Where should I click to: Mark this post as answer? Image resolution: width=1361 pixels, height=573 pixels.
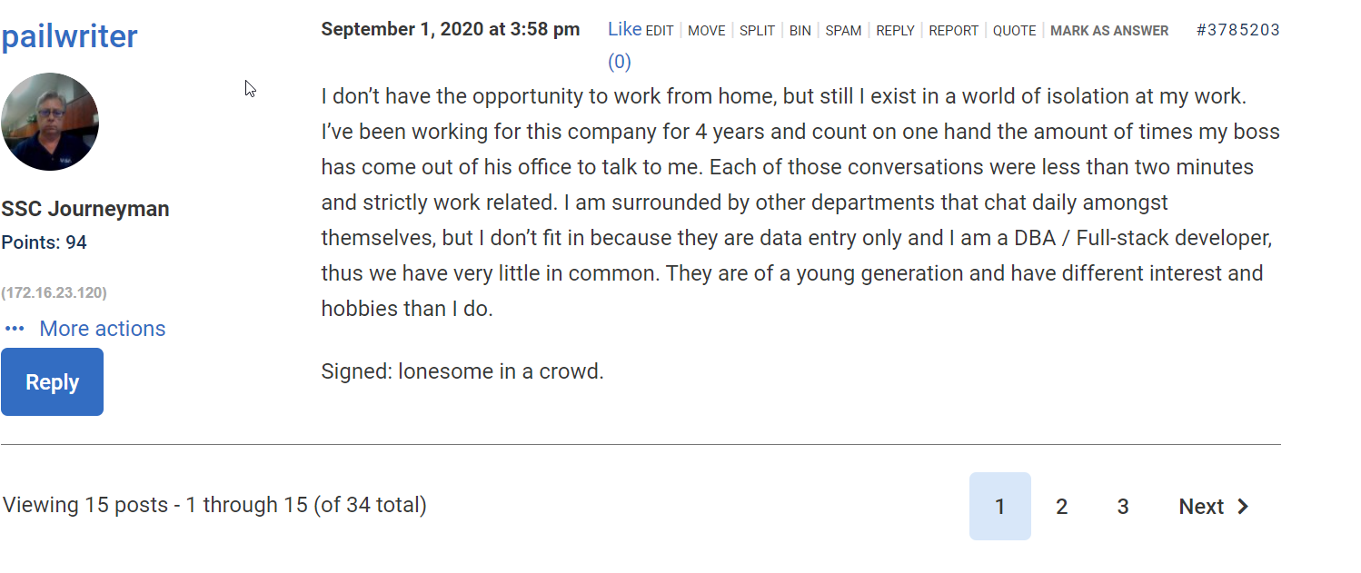[1109, 31]
